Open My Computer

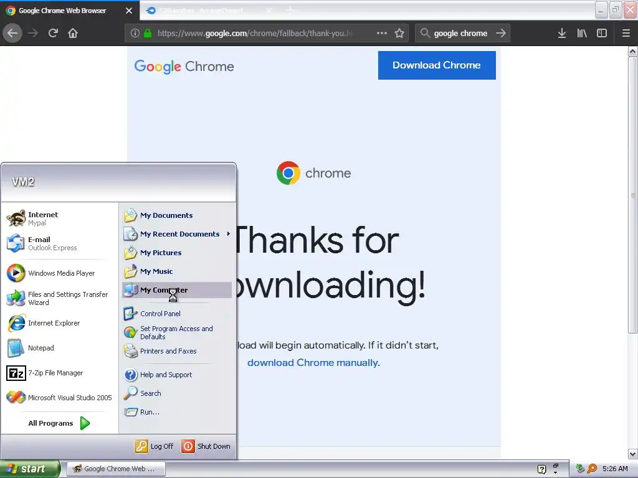(x=177, y=290)
